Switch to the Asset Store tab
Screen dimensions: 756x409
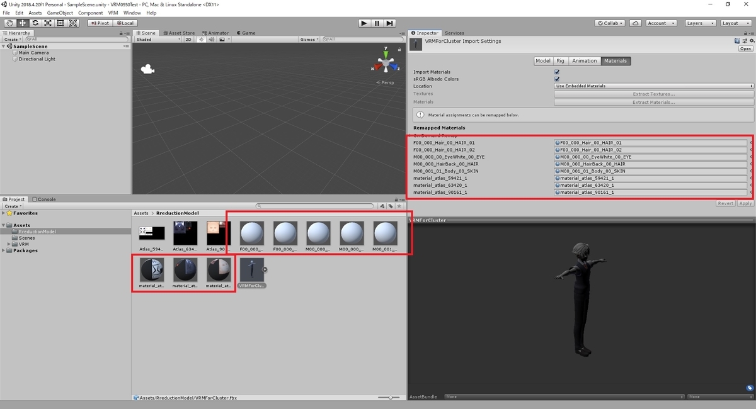click(179, 33)
